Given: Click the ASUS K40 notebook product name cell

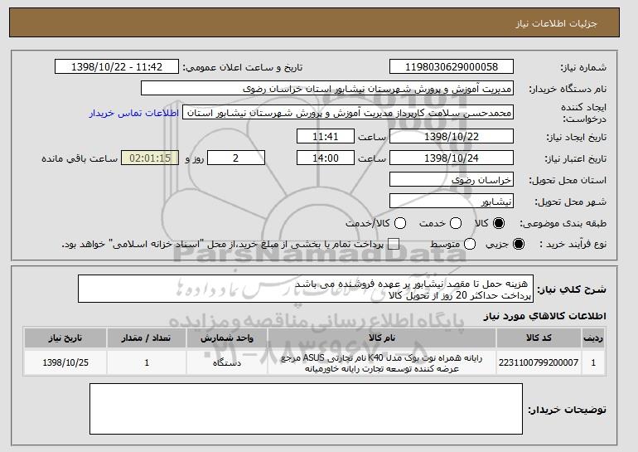Looking at the screenshot, I should click(382, 362).
